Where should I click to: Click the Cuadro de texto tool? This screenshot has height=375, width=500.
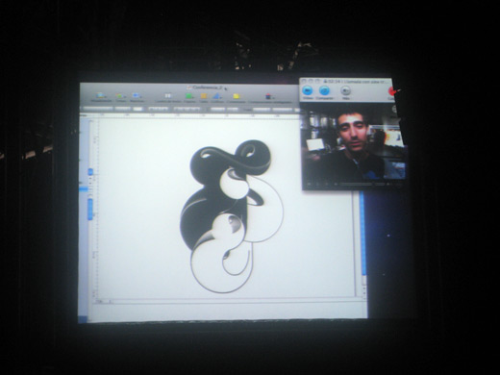click(x=168, y=96)
